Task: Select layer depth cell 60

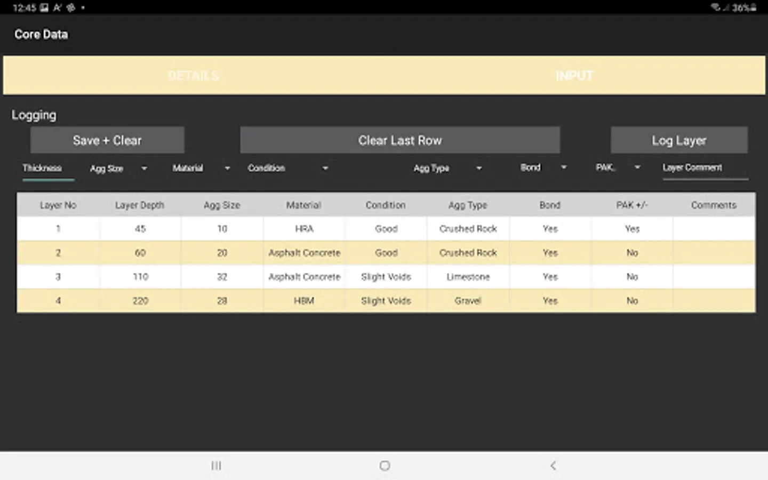Action: [140, 253]
